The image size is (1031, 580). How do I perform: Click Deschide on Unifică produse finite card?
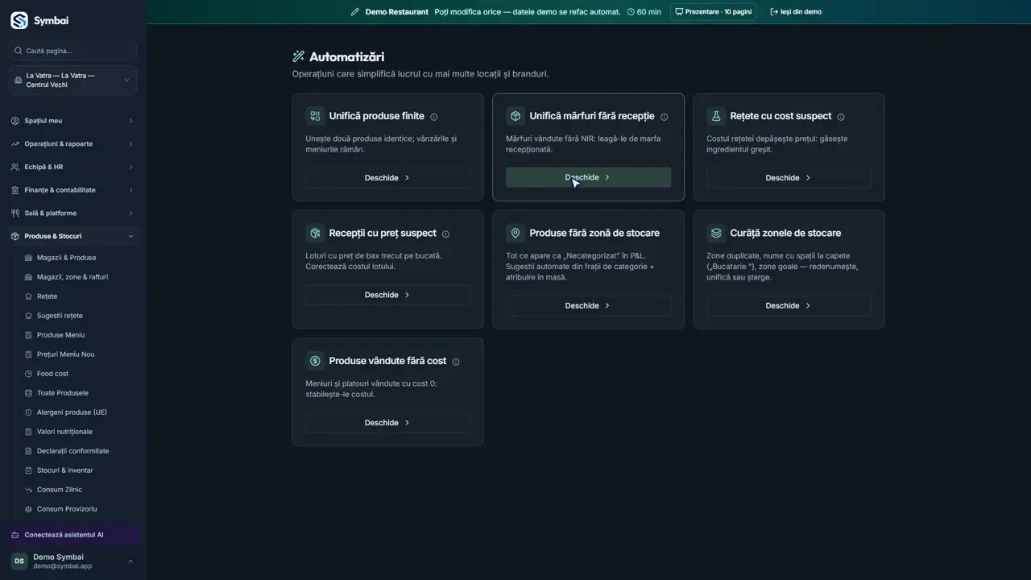click(x=387, y=178)
